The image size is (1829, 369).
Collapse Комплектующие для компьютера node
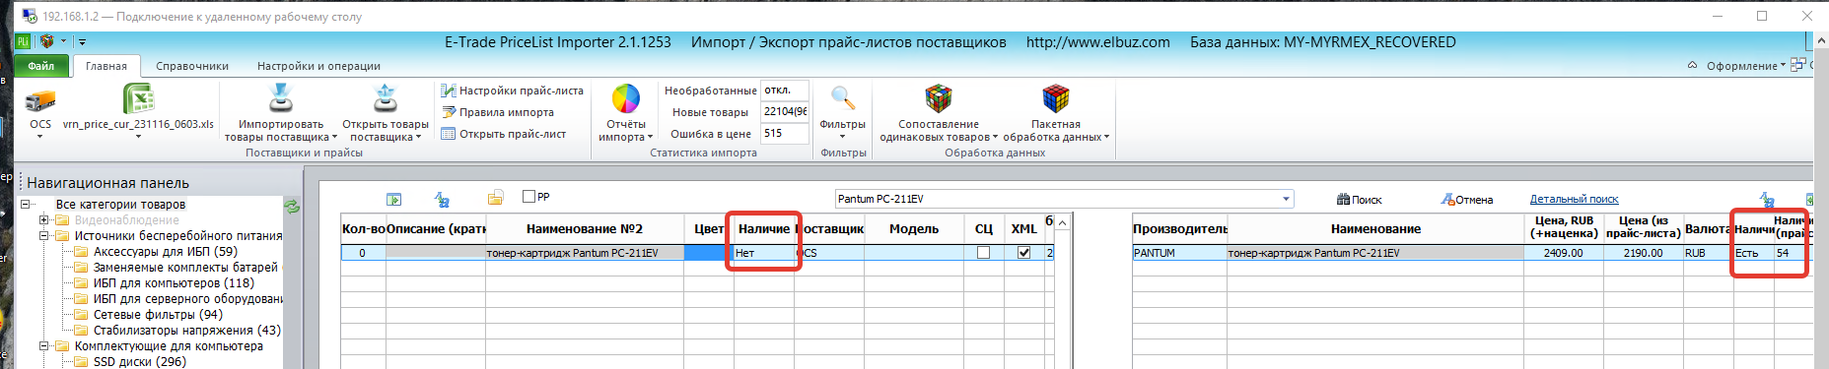pyautogui.click(x=44, y=346)
